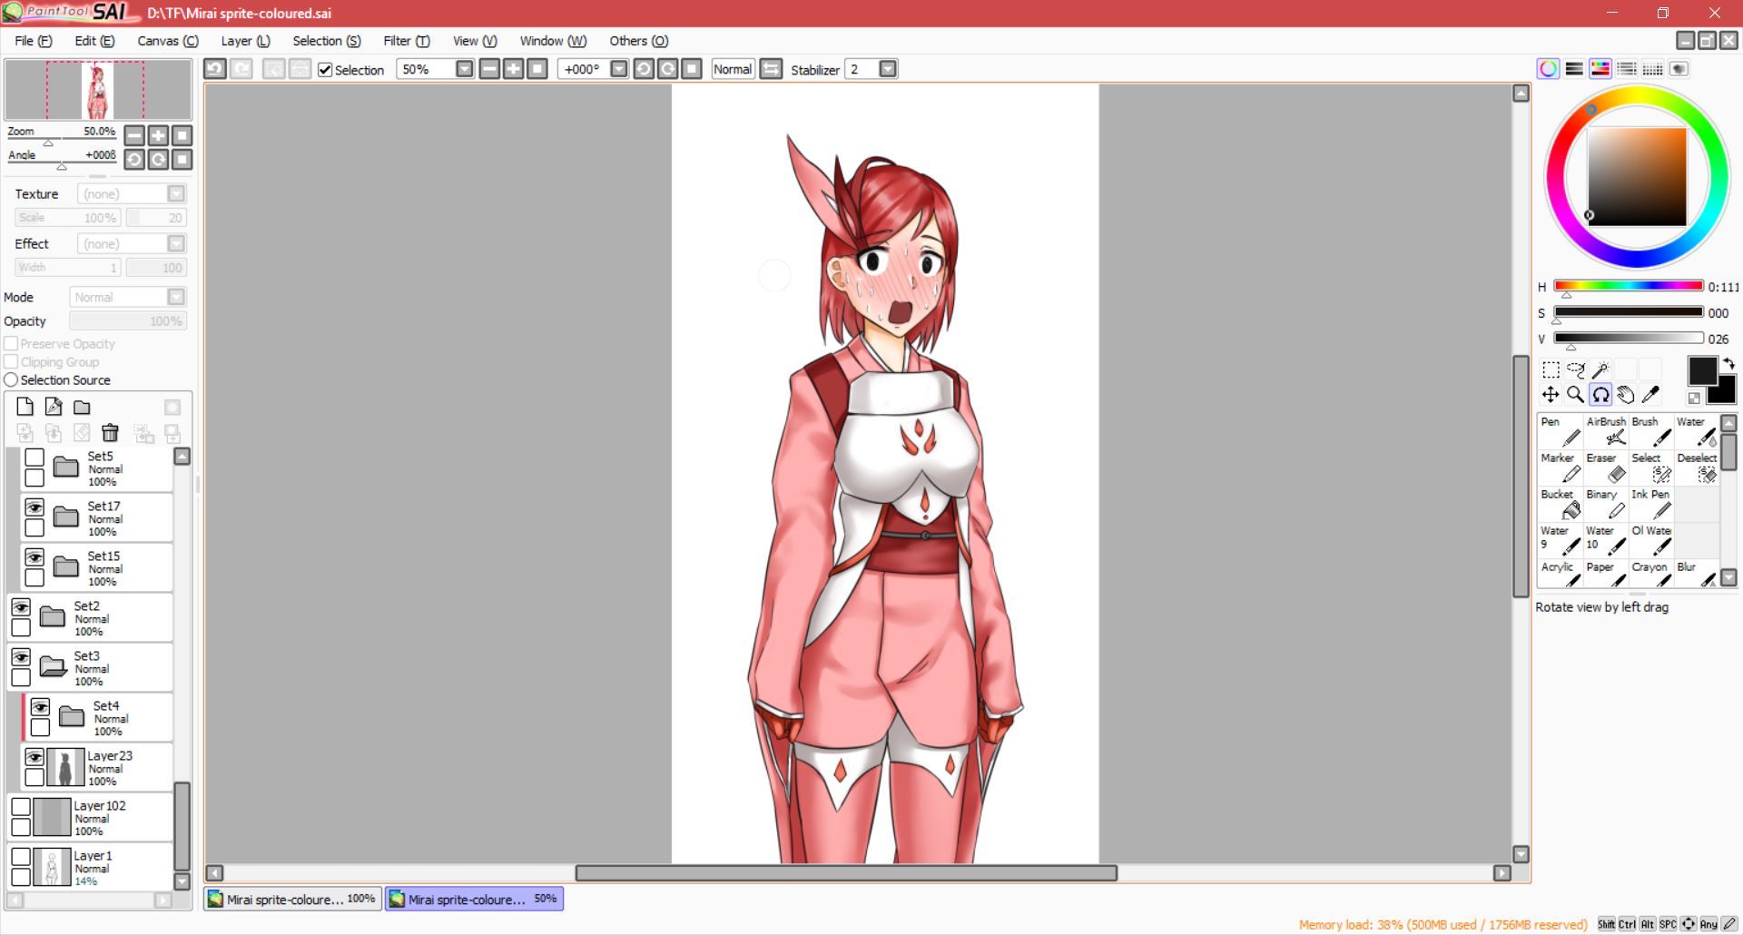Viewport: 1743px width, 935px height.
Task: Uncheck the Selection checkbox in toolbar
Action: click(325, 70)
